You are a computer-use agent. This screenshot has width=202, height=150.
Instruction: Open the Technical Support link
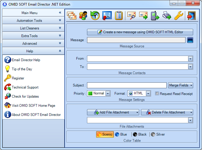(x=25, y=87)
